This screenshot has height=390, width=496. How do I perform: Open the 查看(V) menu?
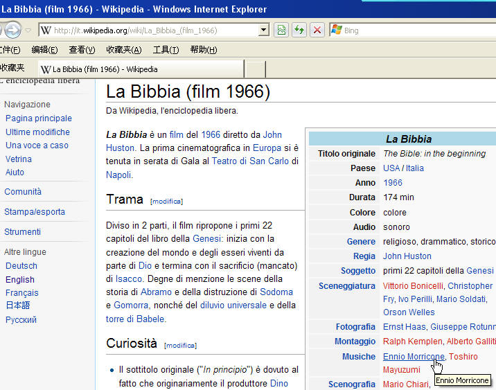82,50
